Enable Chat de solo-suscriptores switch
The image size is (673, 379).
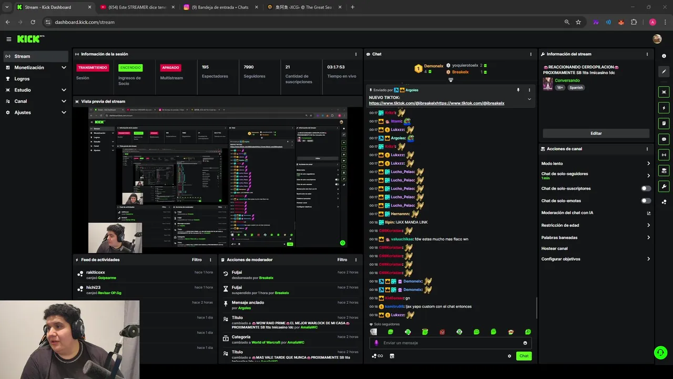(x=646, y=188)
